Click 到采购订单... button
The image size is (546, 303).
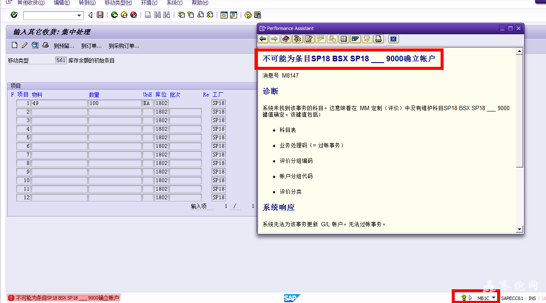(x=124, y=46)
